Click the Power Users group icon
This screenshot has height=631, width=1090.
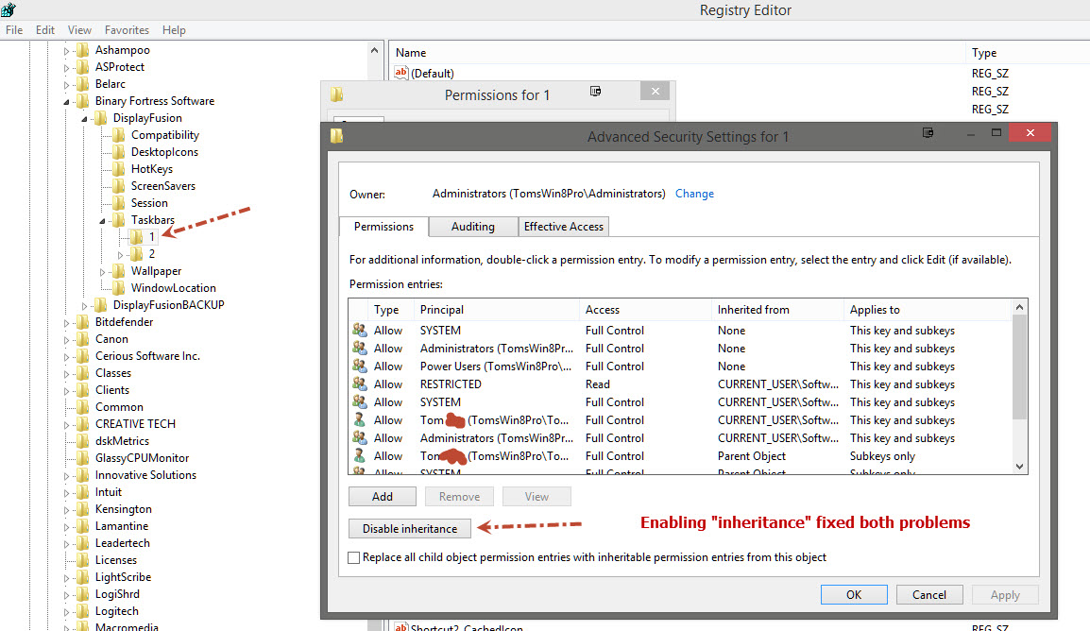click(x=359, y=367)
